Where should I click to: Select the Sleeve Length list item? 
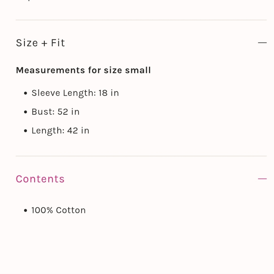click(x=75, y=93)
